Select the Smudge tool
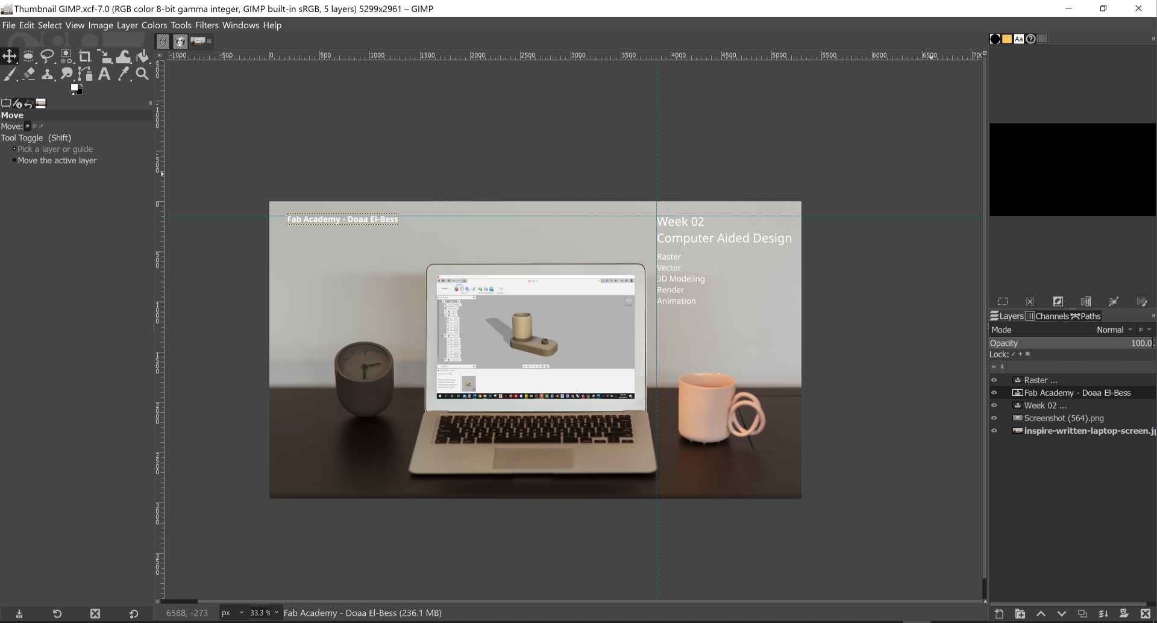1157x623 pixels. coord(66,74)
